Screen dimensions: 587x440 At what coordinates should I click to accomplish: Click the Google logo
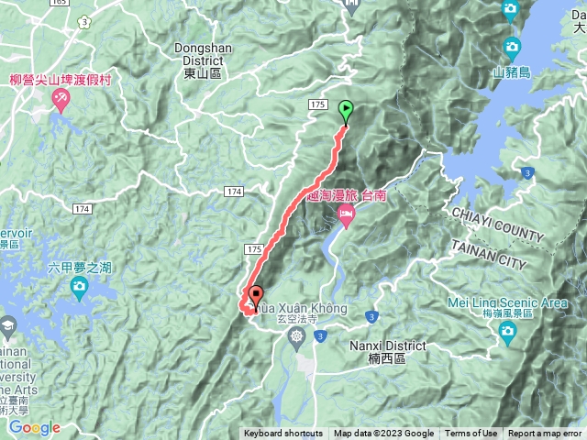click(35, 428)
